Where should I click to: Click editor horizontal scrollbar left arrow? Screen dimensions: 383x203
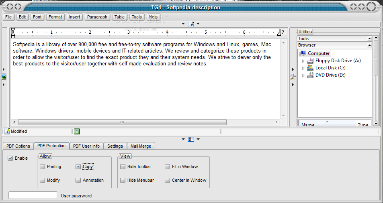coord(14,122)
